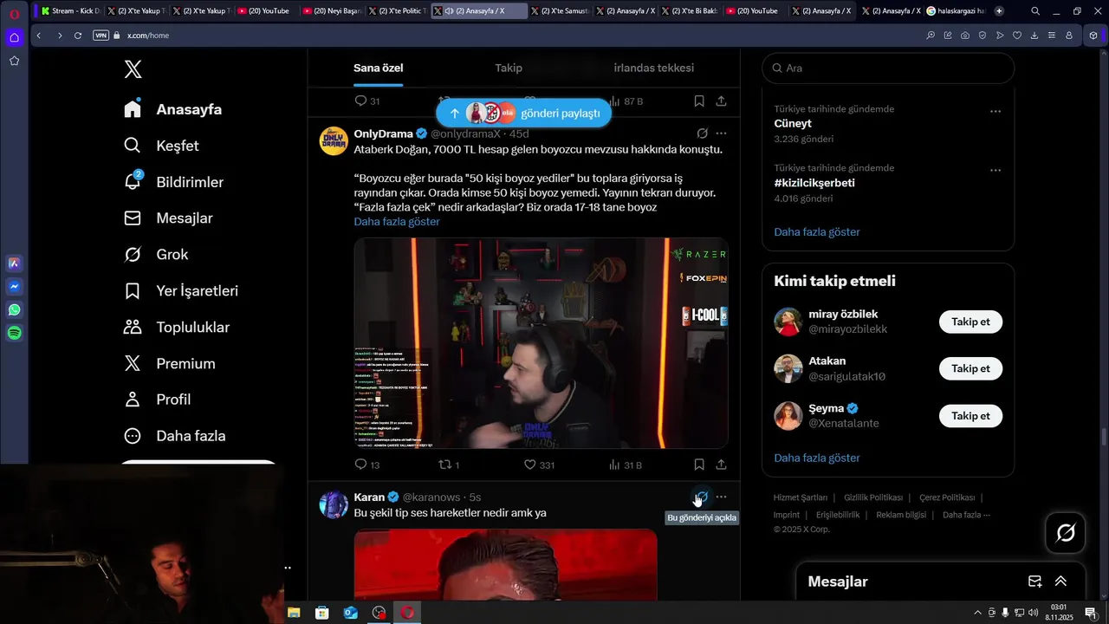
Task: Expand Daha fazla in sidebar menu
Action: (x=174, y=436)
